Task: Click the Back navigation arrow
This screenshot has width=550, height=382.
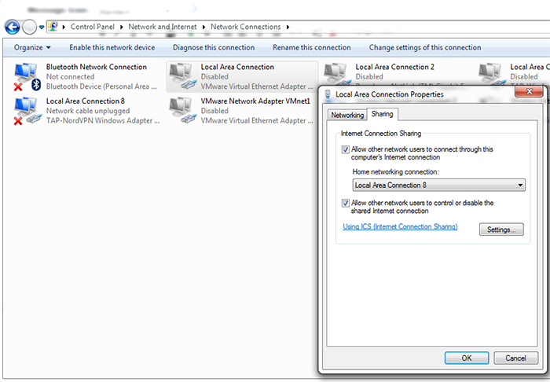Action: [13, 27]
